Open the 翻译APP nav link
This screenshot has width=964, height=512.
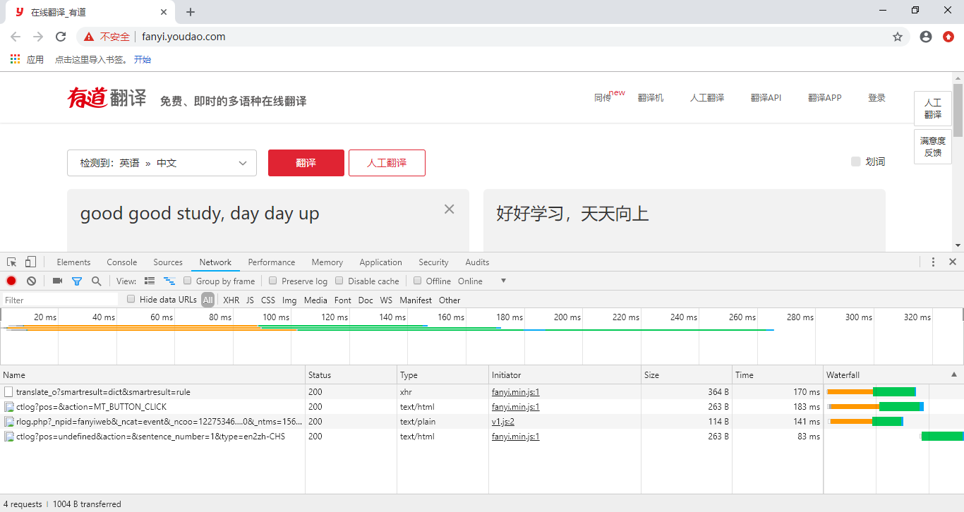pos(825,98)
